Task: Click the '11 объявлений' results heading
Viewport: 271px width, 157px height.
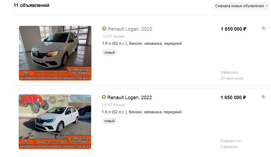Action: (31, 5)
